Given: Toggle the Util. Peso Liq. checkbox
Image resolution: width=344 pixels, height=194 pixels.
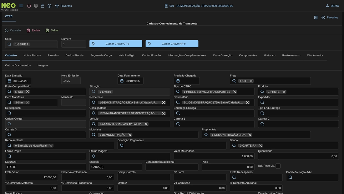Looking at the screenshot, I should click(278, 166).
